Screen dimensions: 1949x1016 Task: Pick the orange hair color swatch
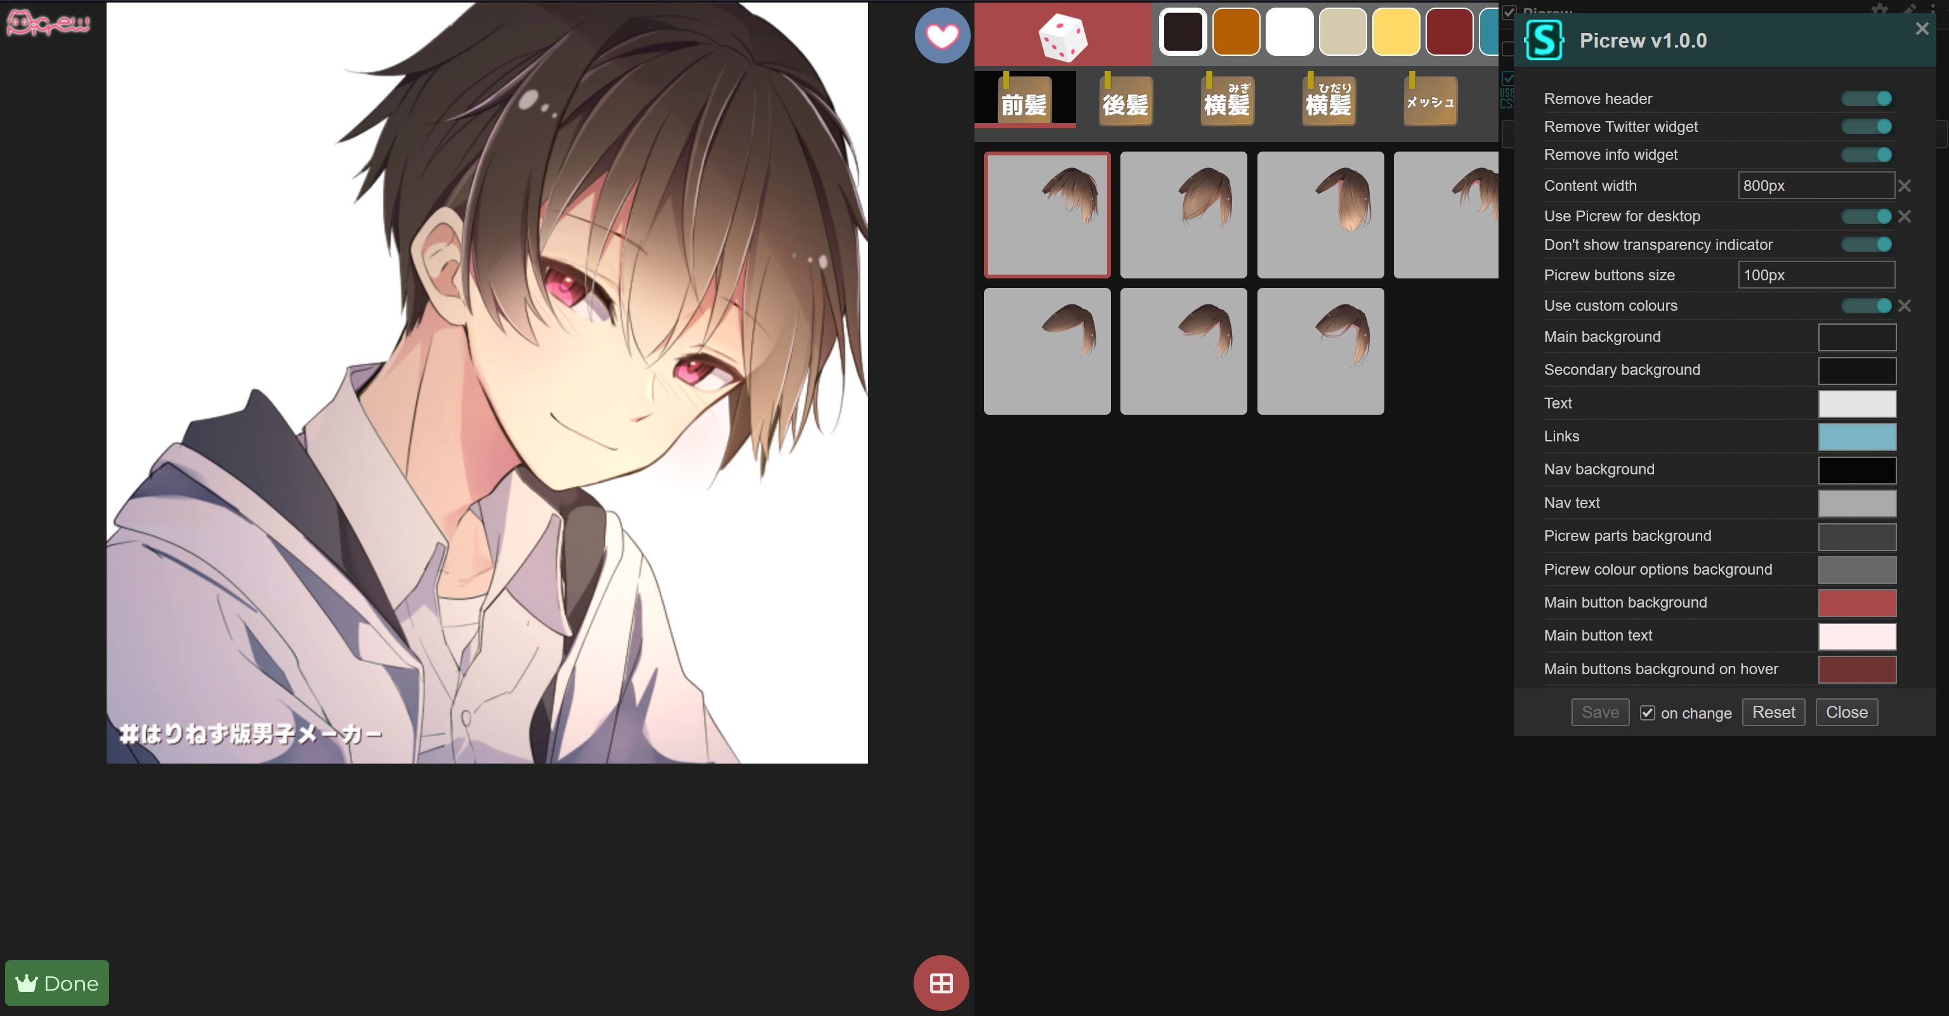1237,32
